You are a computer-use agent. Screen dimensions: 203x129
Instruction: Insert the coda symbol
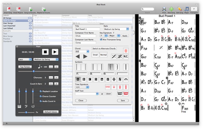(114, 79)
